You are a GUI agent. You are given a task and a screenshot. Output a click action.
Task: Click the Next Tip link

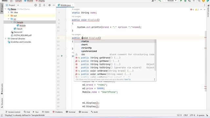click(x=127, y=79)
